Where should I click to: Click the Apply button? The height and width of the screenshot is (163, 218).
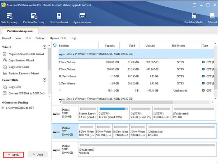pos(13,155)
